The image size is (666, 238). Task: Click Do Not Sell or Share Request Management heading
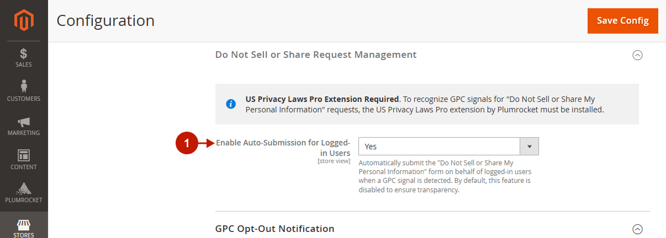[x=316, y=55]
